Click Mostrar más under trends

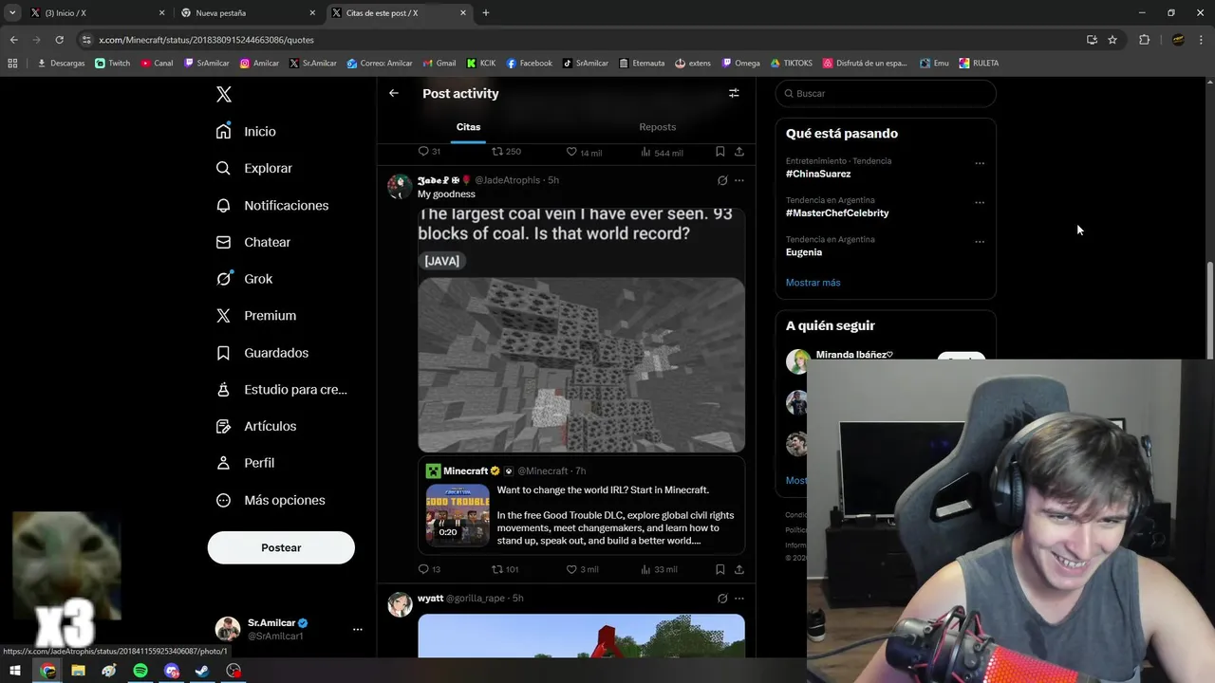(x=813, y=283)
